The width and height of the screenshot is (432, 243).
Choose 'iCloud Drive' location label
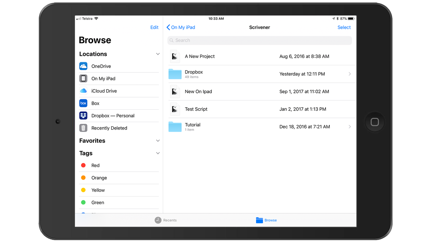click(x=104, y=91)
